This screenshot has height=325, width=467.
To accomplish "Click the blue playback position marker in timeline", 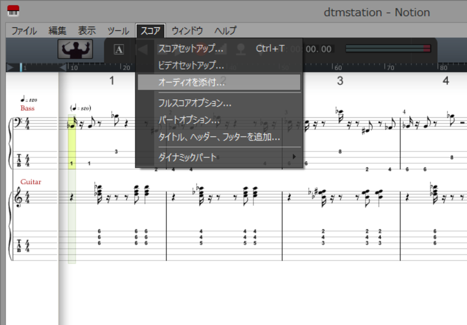I will [21, 68].
